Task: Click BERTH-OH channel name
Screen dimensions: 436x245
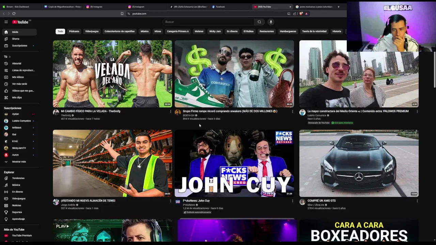Action: coord(188,115)
